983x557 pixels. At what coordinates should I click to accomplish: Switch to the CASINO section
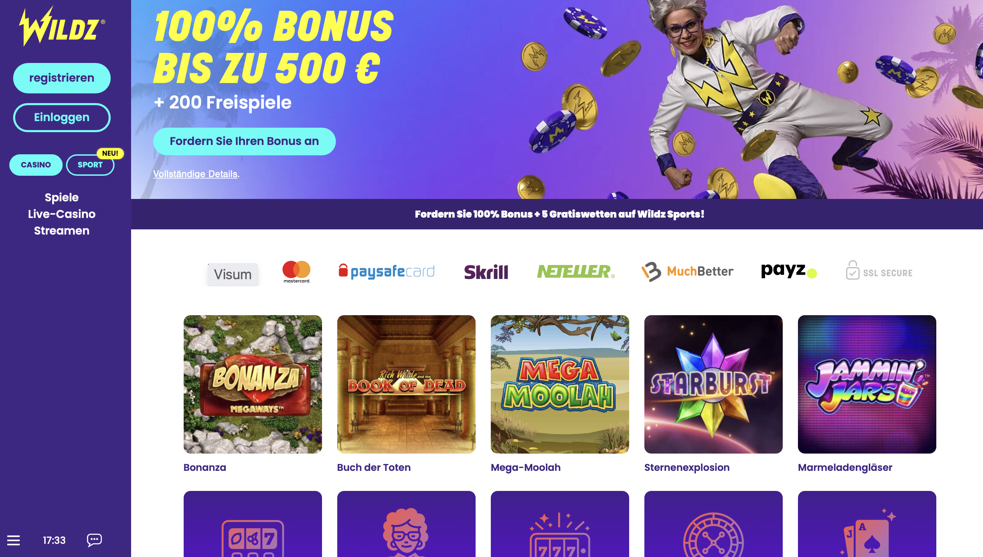point(36,165)
